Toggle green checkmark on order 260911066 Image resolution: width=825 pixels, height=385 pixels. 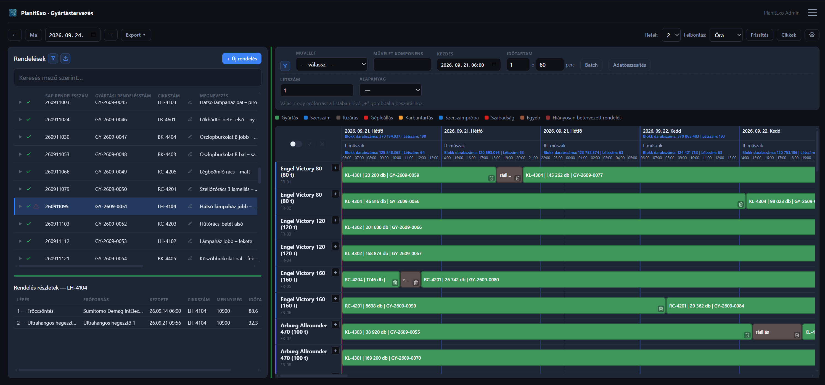pos(28,172)
